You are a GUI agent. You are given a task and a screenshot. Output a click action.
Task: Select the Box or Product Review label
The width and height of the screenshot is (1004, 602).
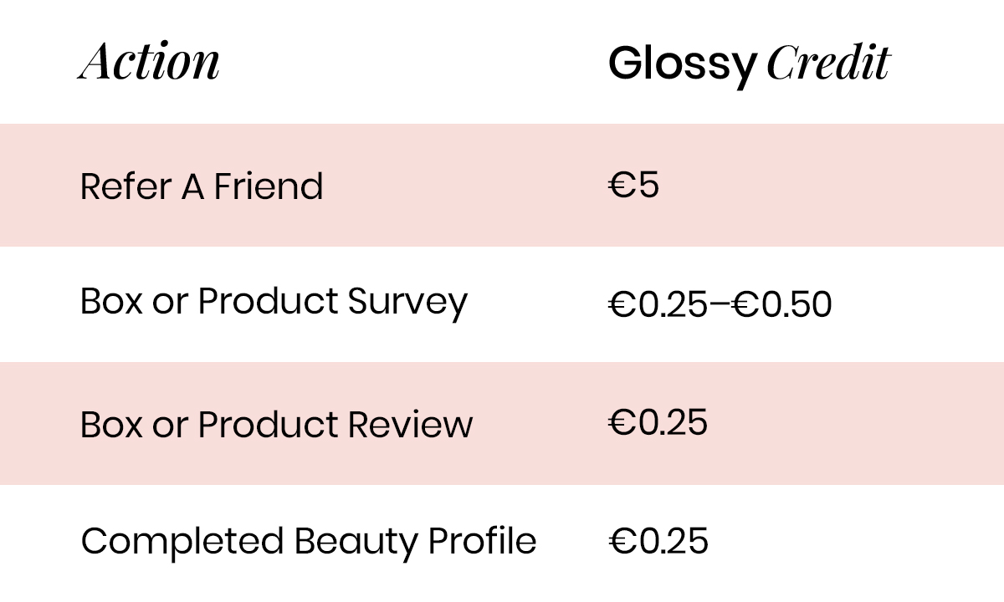pos(276,425)
